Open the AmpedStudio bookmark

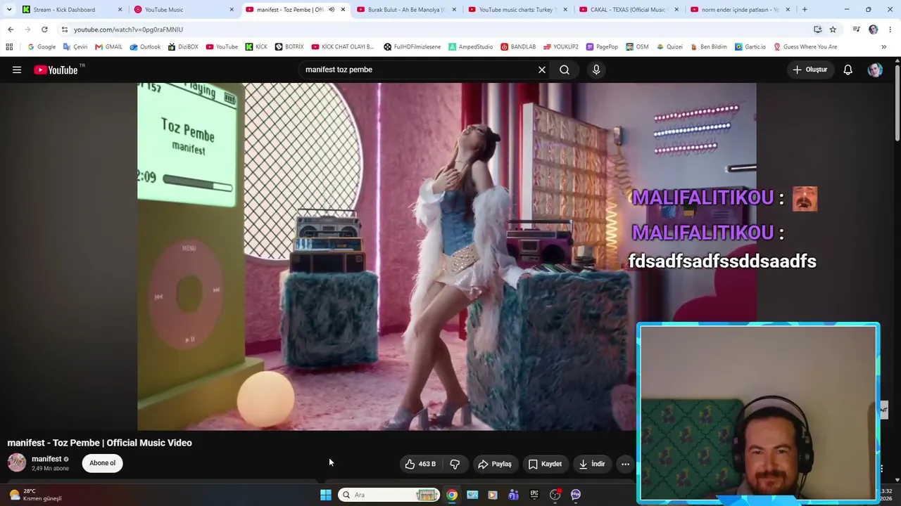point(471,47)
